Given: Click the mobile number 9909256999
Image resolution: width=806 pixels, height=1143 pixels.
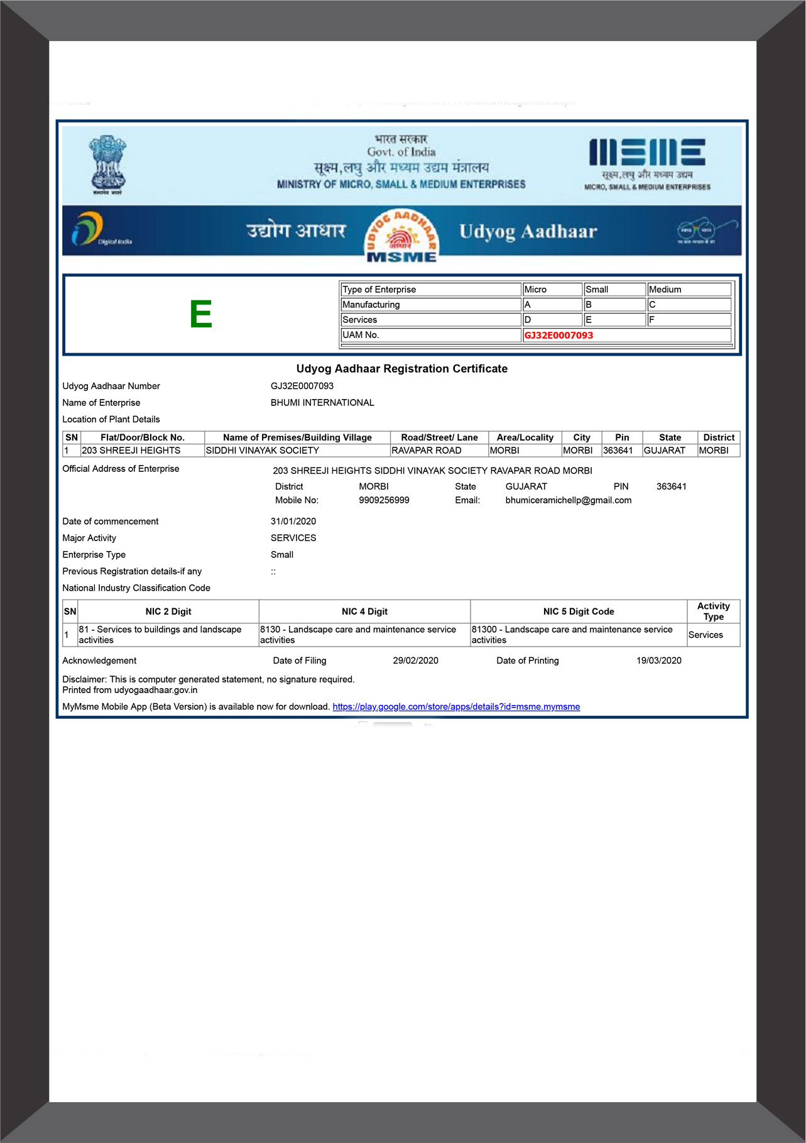Looking at the screenshot, I should click(384, 500).
